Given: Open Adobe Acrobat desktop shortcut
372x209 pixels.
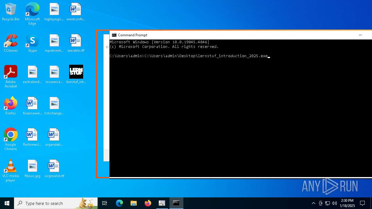Looking at the screenshot, I should point(11,76).
